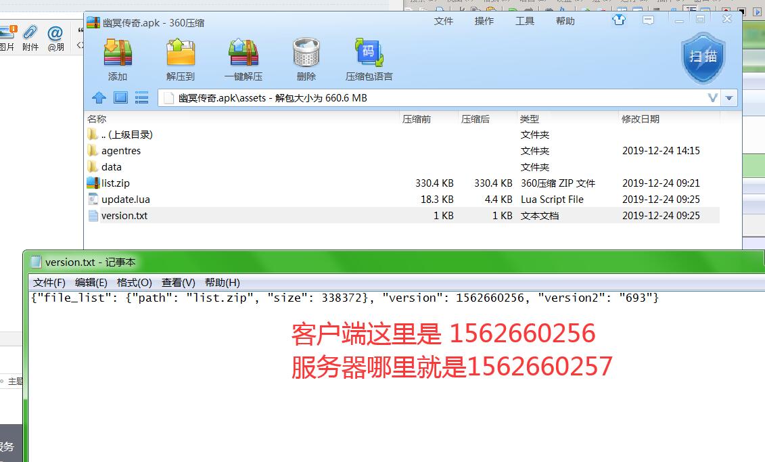Image resolution: width=765 pixels, height=462 pixels.
Task: Select the list.zip file name
Action: 116,183
